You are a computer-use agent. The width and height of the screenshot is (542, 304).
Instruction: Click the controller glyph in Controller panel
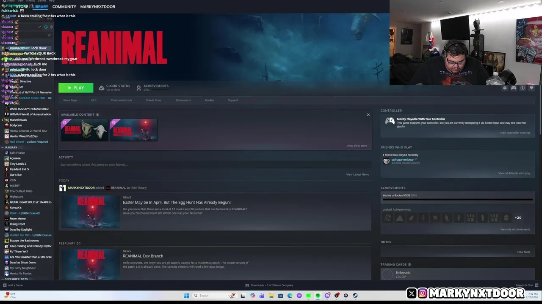[x=390, y=121]
